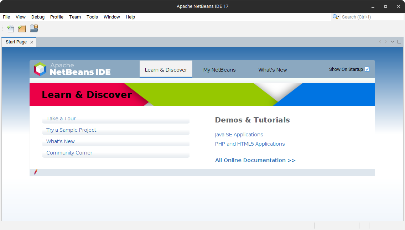Open the Take a Tour link
Viewport: 405px width, 230px height.
pyautogui.click(x=61, y=119)
